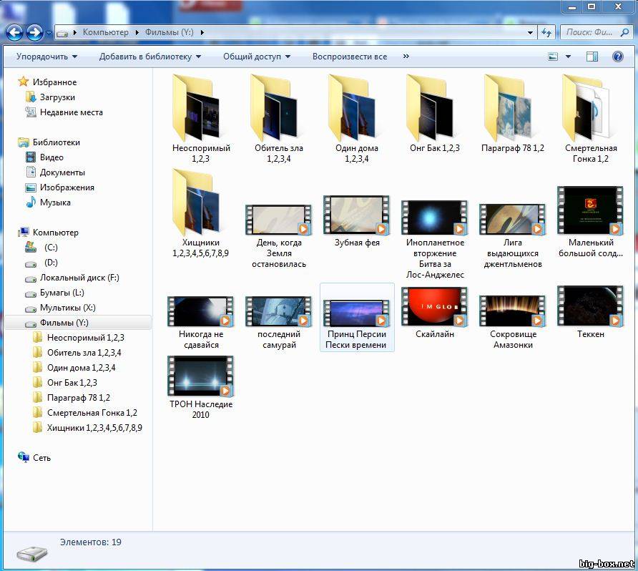Expand the Упорядочить menu

(x=46, y=57)
